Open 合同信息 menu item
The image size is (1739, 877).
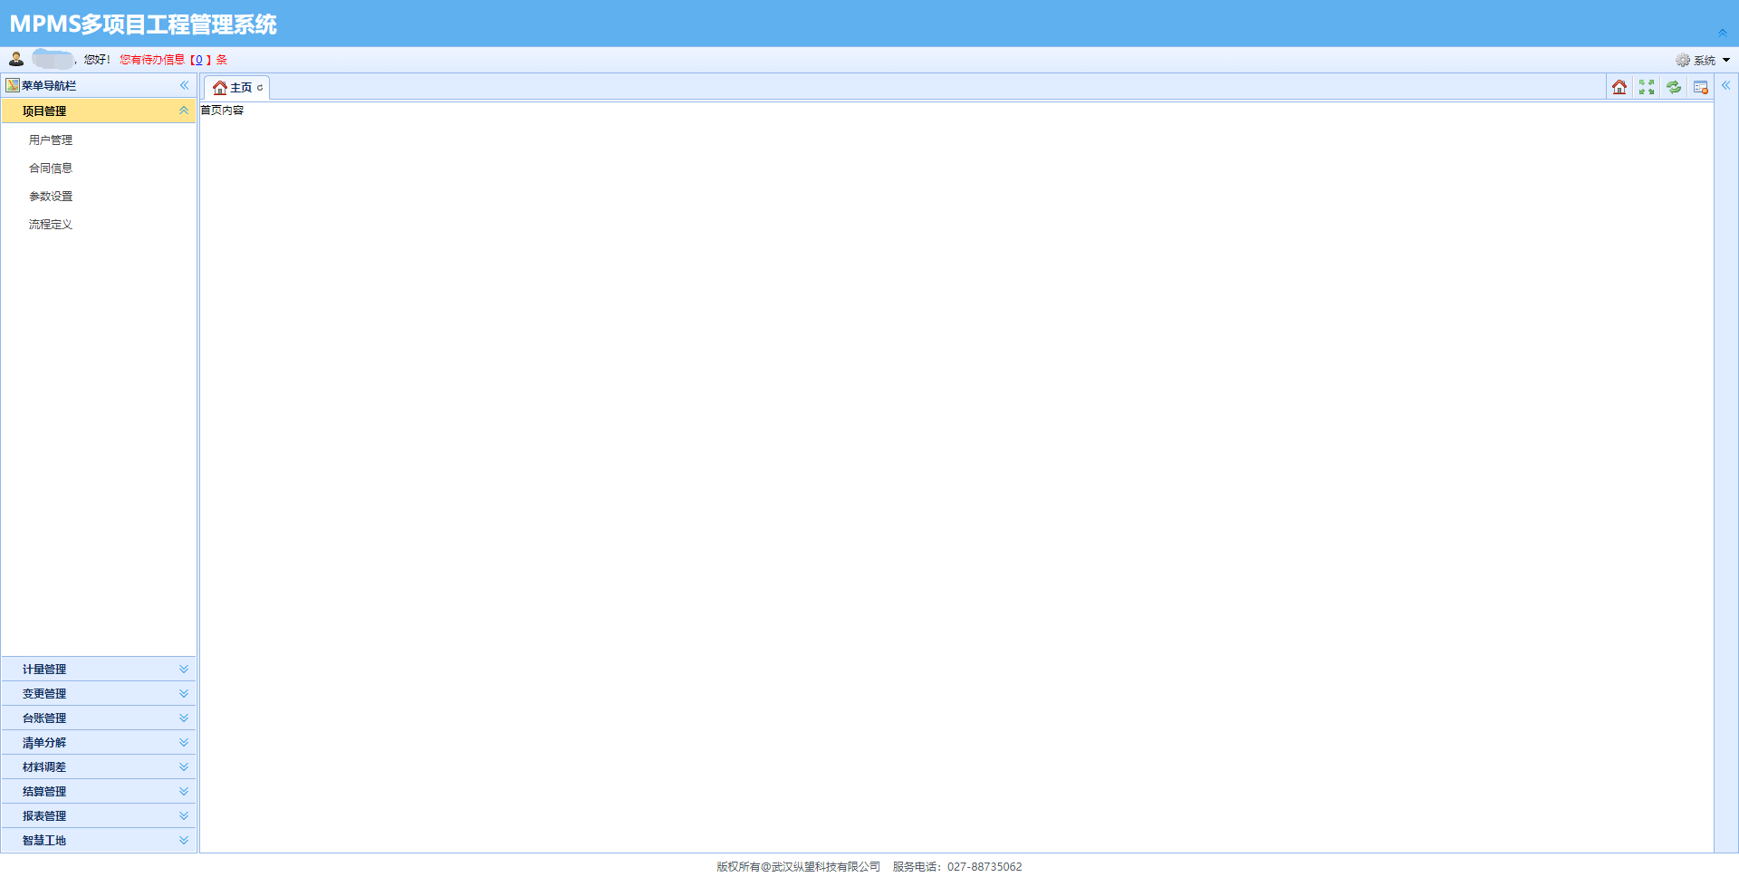pyautogui.click(x=51, y=169)
